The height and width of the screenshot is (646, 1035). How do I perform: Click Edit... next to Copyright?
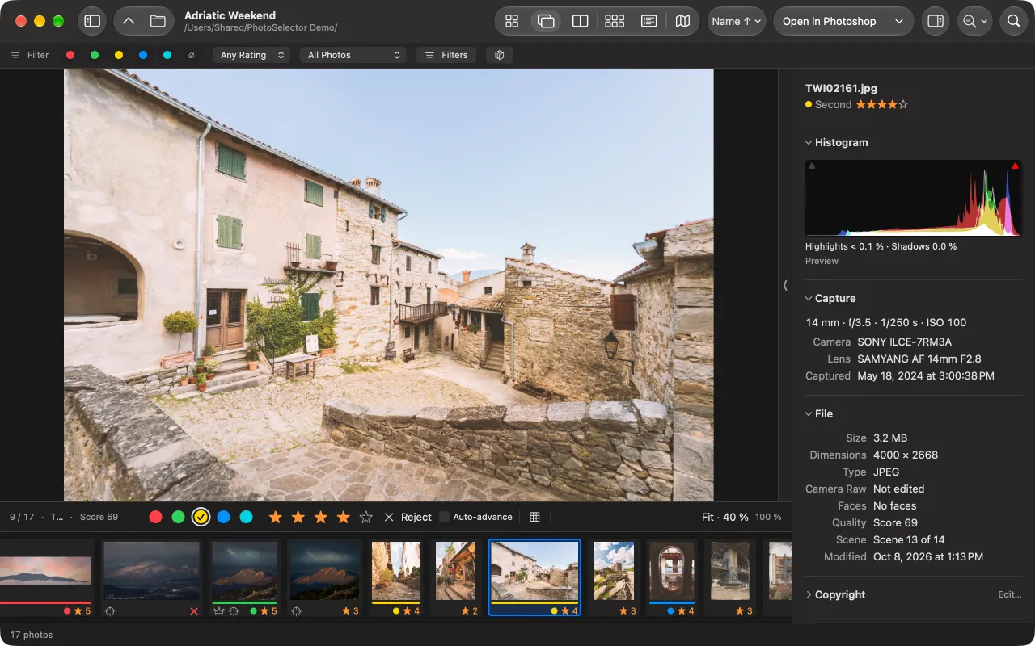1010,594
